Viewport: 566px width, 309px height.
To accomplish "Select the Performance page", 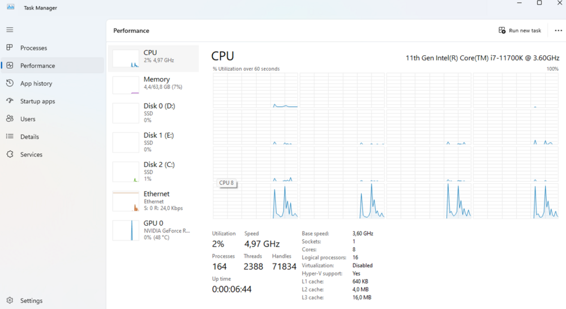I will [x=53, y=65].
